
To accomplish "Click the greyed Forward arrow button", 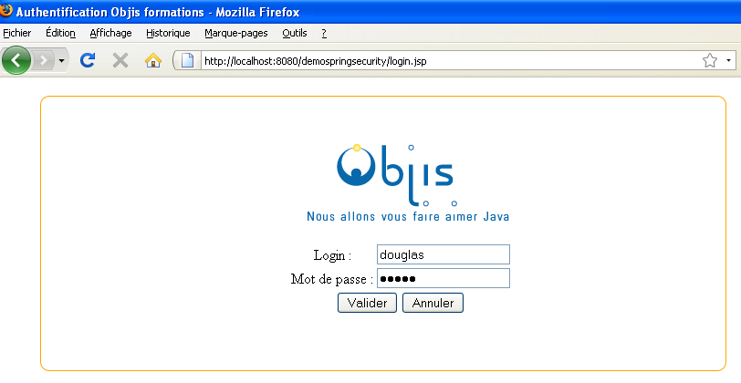I will pyautogui.click(x=44, y=60).
